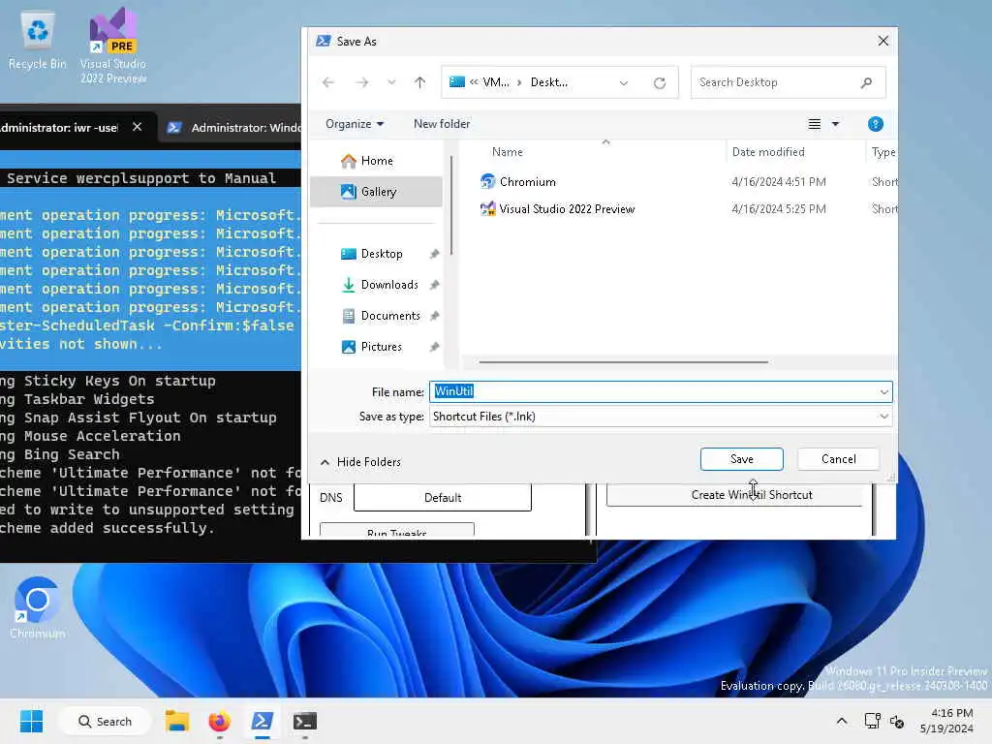The height and width of the screenshot is (744, 992).
Task: Cancel the Save As dialog
Action: coord(838,459)
